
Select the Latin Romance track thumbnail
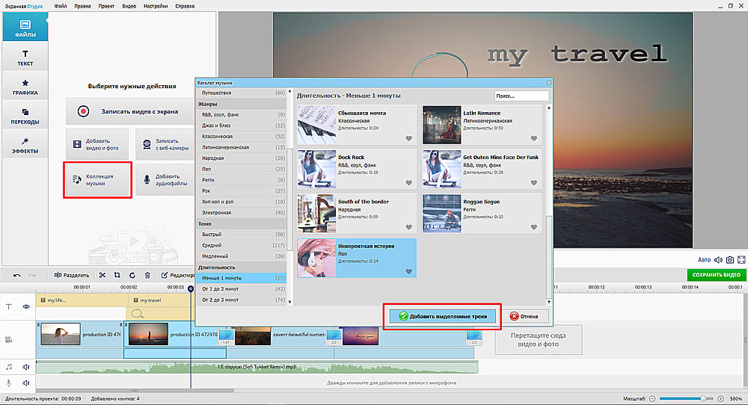(x=442, y=125)
